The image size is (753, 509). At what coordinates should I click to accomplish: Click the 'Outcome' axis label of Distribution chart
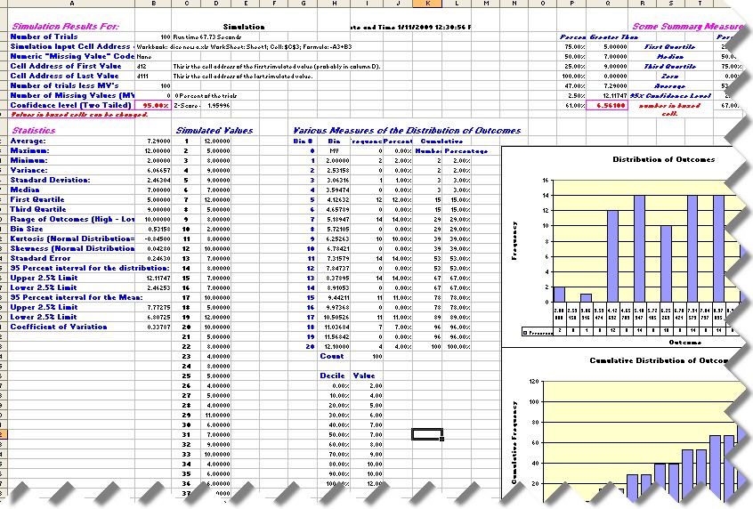point(684,343)
